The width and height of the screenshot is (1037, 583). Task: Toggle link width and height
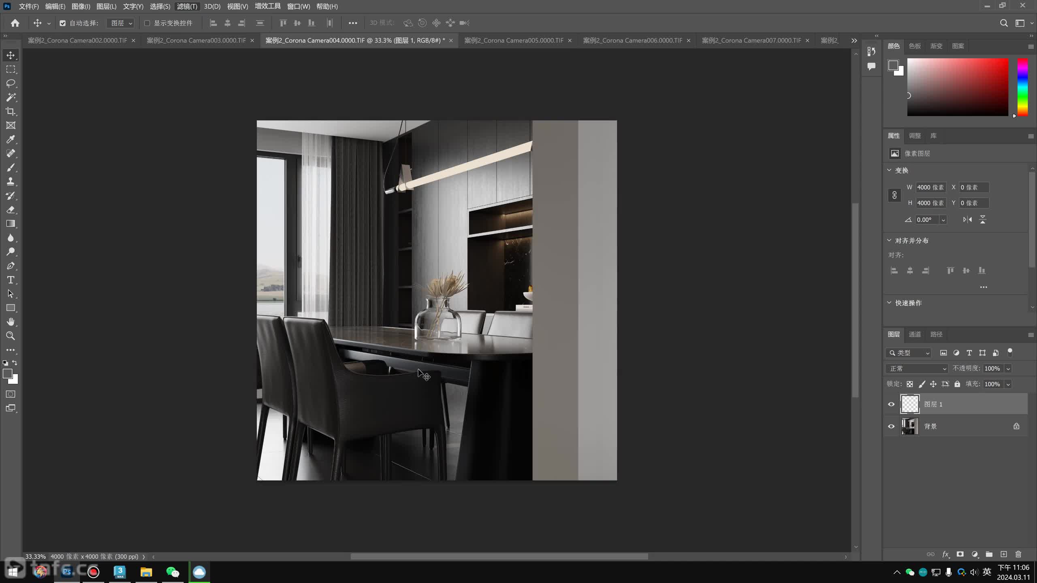894,195
